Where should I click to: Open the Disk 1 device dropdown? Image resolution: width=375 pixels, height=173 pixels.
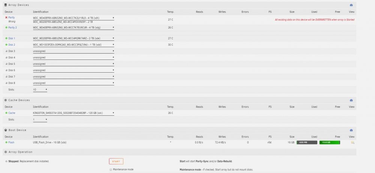click(x=73, y=39)
